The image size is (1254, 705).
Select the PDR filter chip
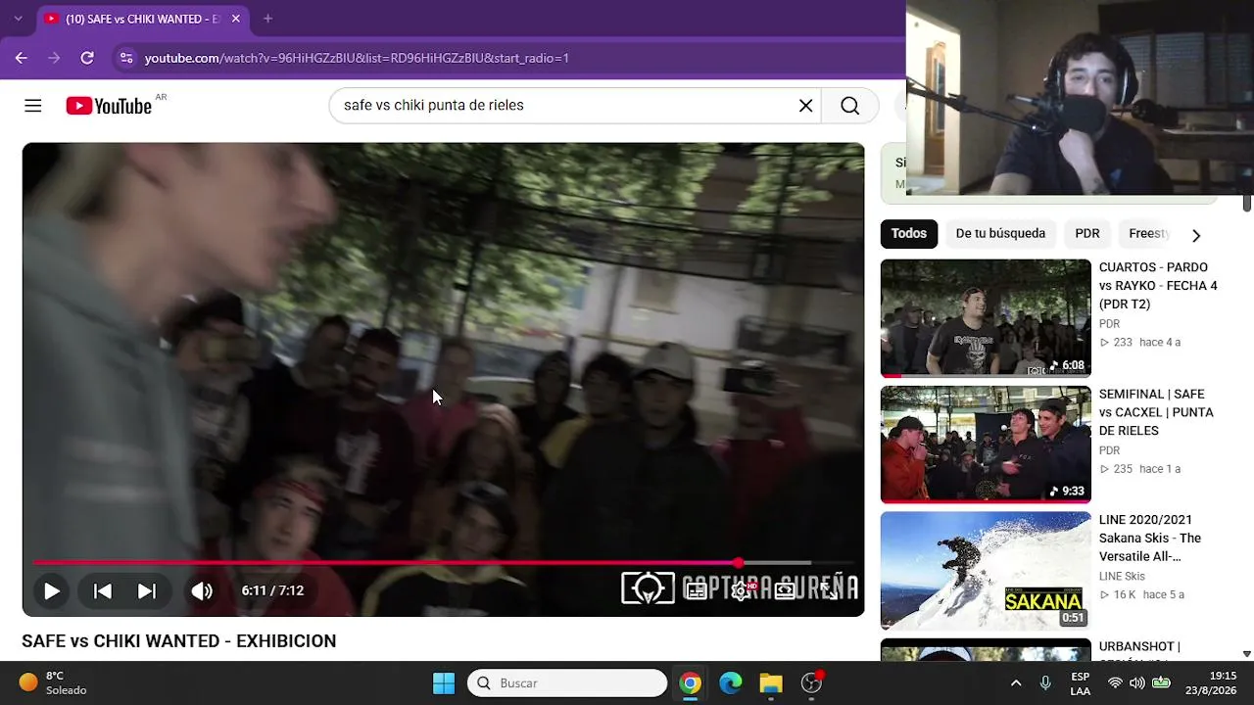[x=1087, y=233]
